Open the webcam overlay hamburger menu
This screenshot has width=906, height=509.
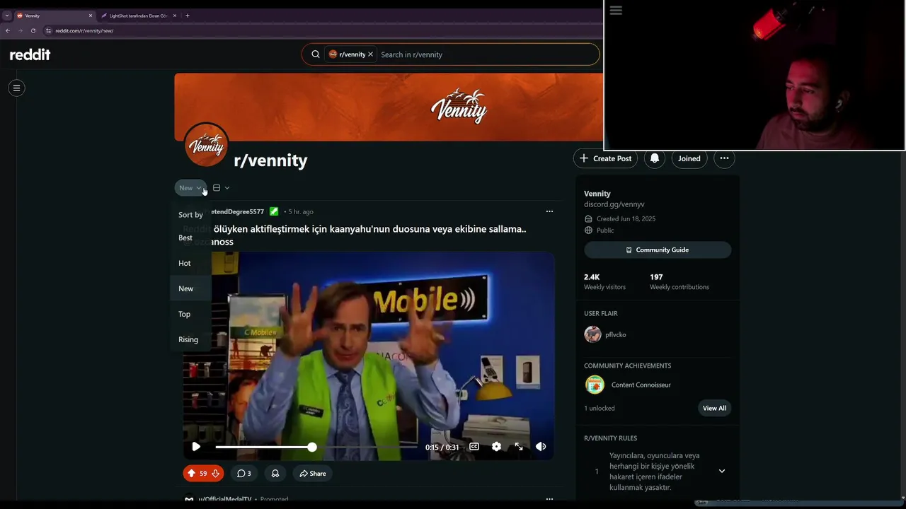(x=616, y=11)
